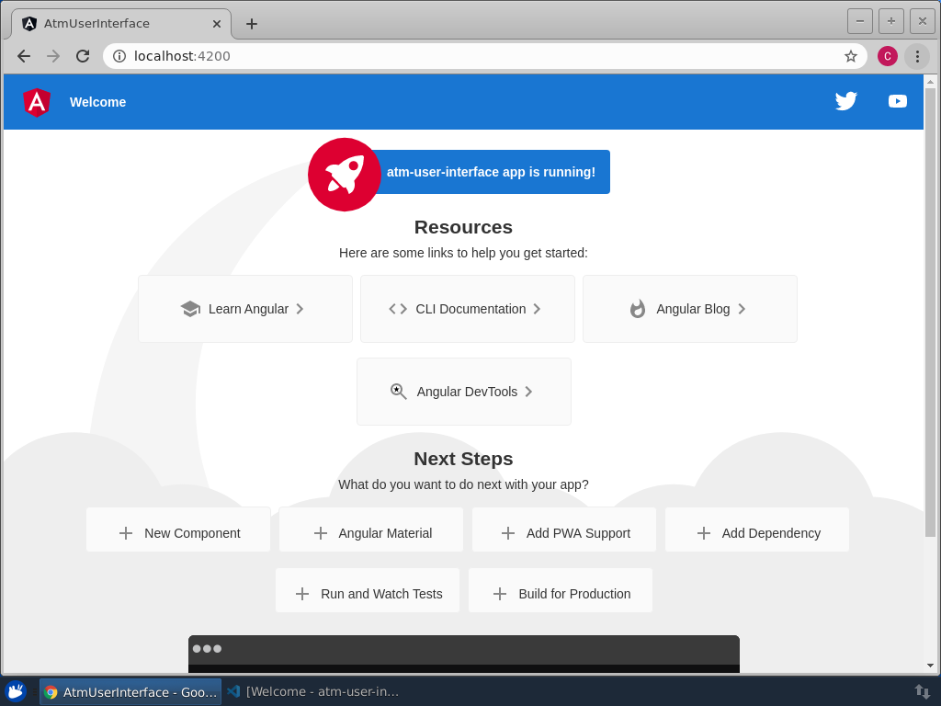
Task: Reload the page with the refresh icon
Action: pyautogui.click(x=83, y=56)
